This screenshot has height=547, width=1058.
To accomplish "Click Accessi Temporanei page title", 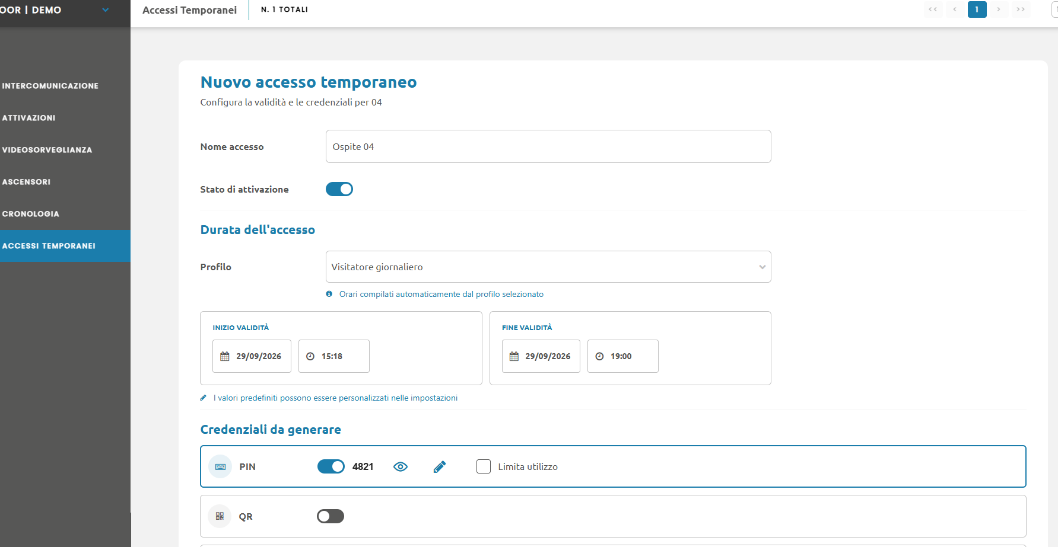I will coord(189,10).
